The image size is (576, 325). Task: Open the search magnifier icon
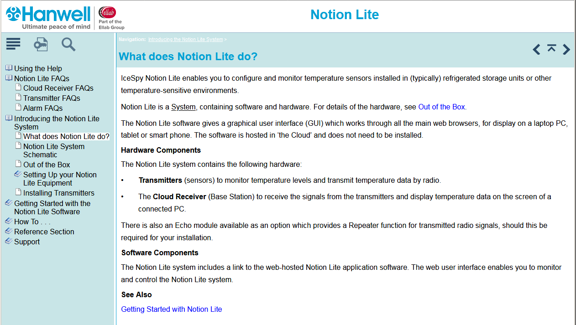click(x=68, y=44)
